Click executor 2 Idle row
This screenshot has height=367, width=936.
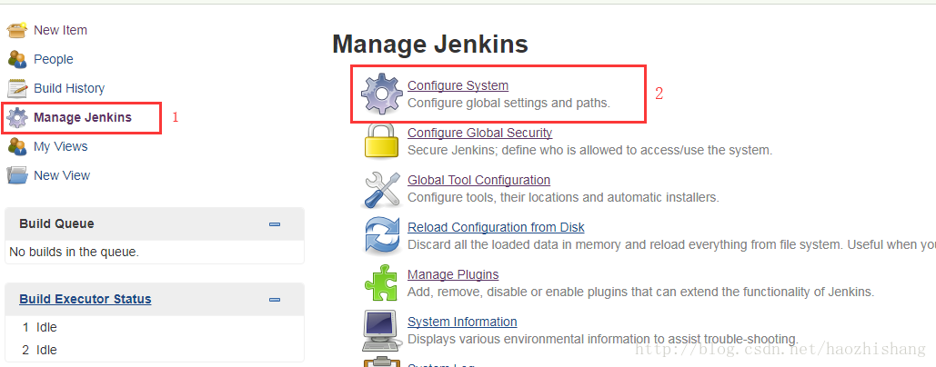(154, 350)
